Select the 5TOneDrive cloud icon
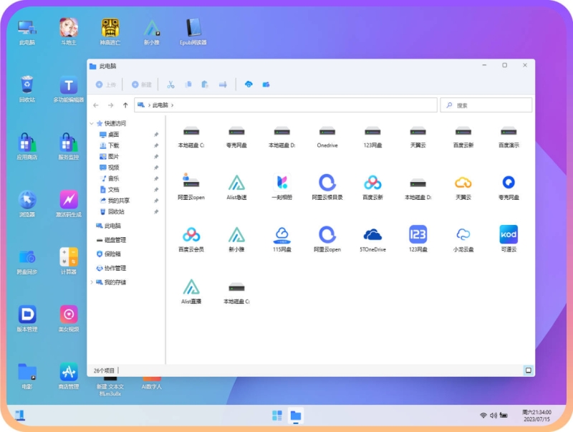Image resolution: width=573 pixels, height=432 pixels. pos(372,239)
